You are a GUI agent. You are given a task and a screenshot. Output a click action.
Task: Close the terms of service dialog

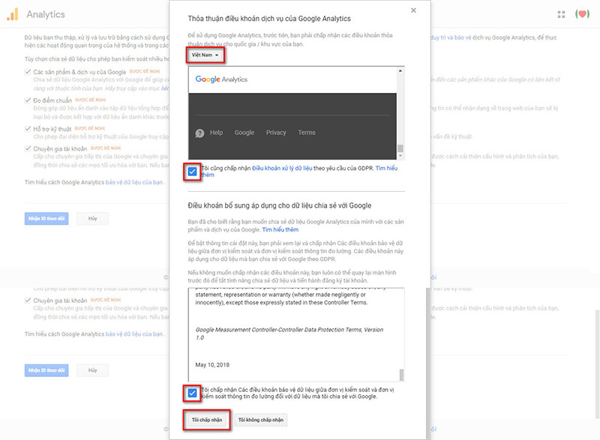413,10
